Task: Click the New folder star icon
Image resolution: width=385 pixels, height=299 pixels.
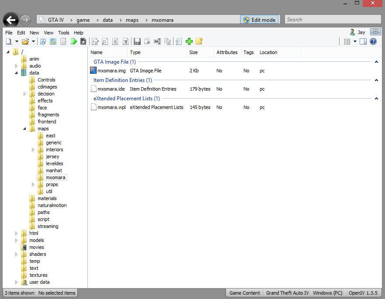Action: (199, 41)
